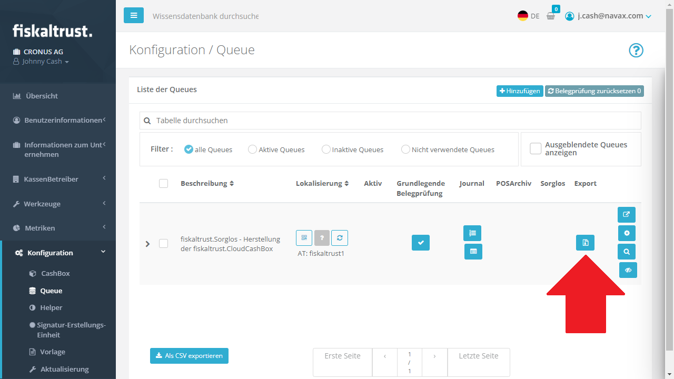Click the user avatar icon beside j.cash@navax.com
Screen dimensions: 674x379
[569, 16]
